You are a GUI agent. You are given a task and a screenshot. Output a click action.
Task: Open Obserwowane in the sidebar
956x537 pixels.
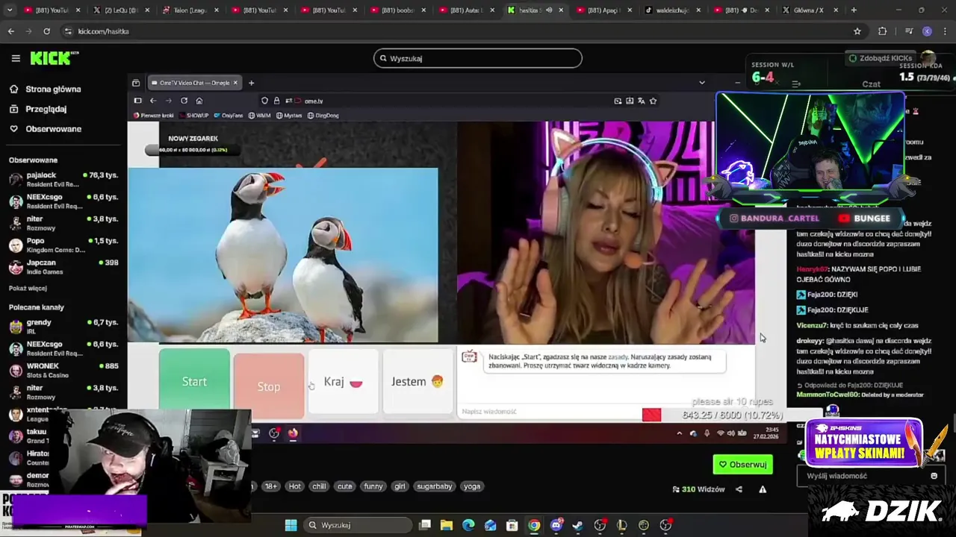[53, 129]
